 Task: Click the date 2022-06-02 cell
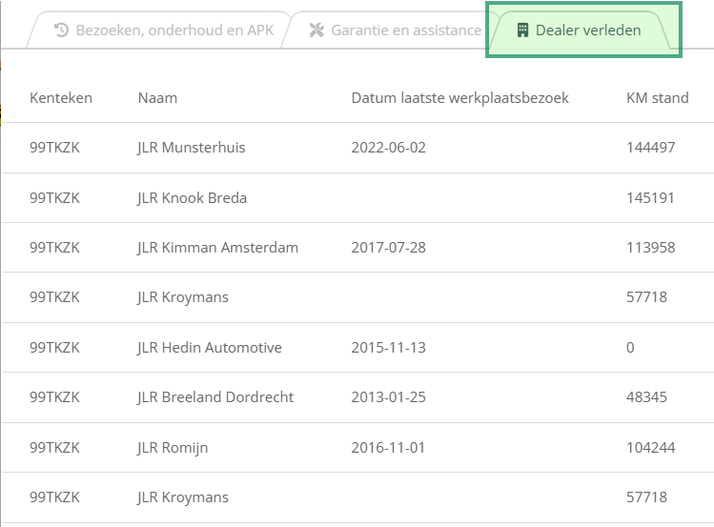tap(388, 148)
